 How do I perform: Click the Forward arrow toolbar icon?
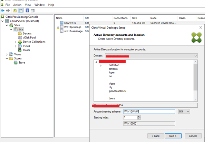click(x=8, y=10)
